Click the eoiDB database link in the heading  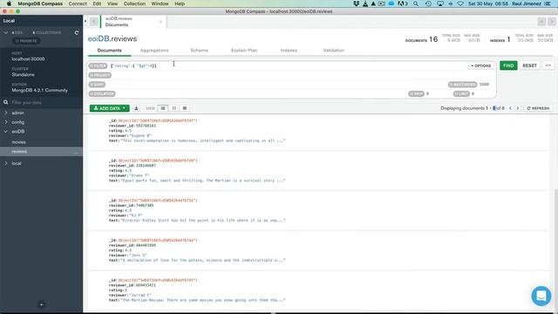coord(99,38)
